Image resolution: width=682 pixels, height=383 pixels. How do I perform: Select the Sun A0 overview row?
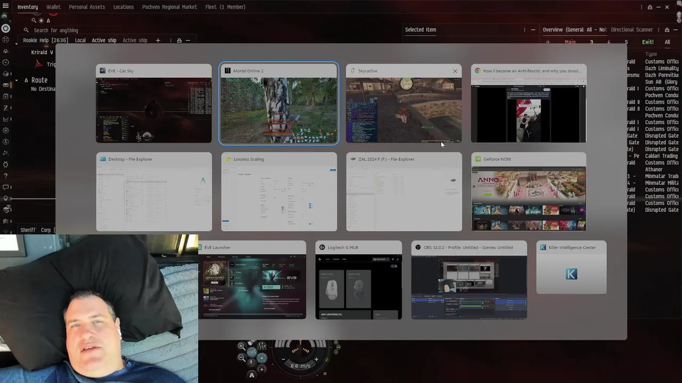pyautogui.click(x=653, y=82)
